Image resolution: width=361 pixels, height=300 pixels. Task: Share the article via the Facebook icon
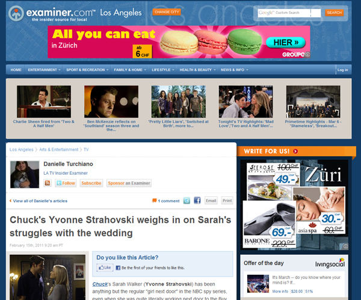tap(196, 201)
